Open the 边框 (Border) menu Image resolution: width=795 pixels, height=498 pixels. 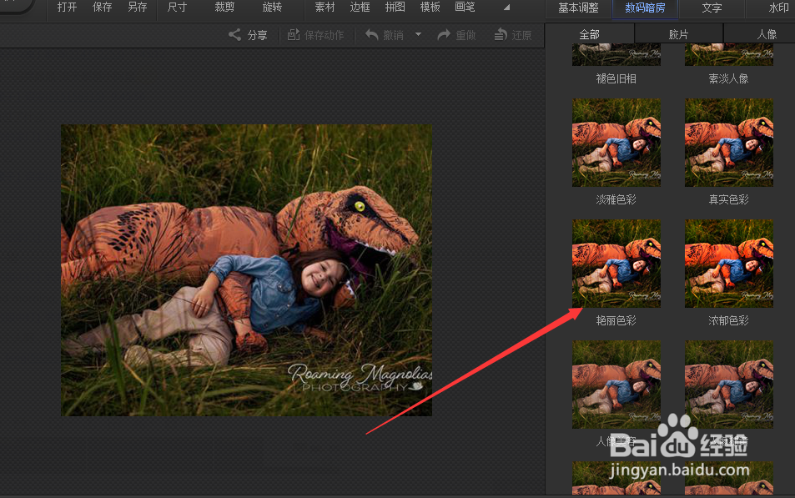[x=360, y=8]
